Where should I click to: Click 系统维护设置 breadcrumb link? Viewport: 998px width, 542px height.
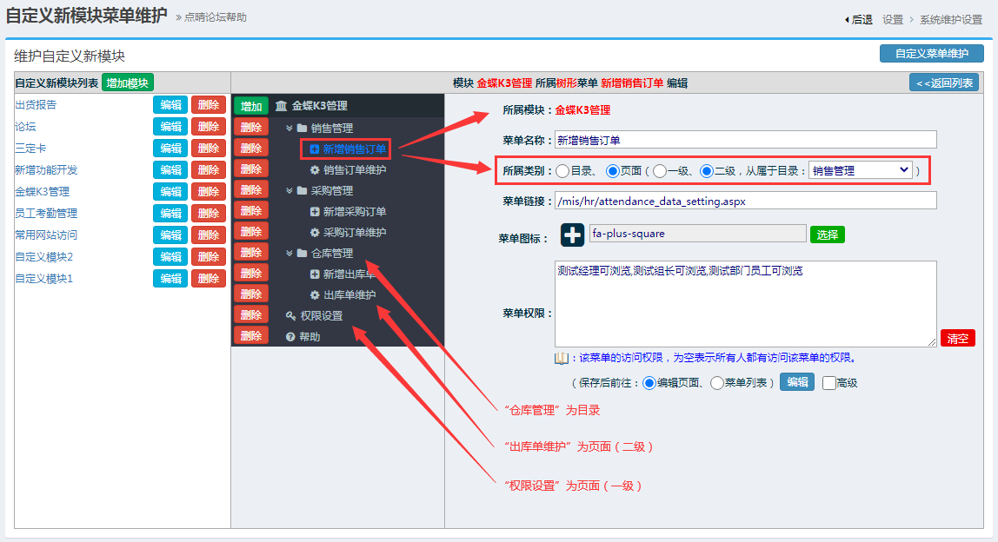[951, 20]
